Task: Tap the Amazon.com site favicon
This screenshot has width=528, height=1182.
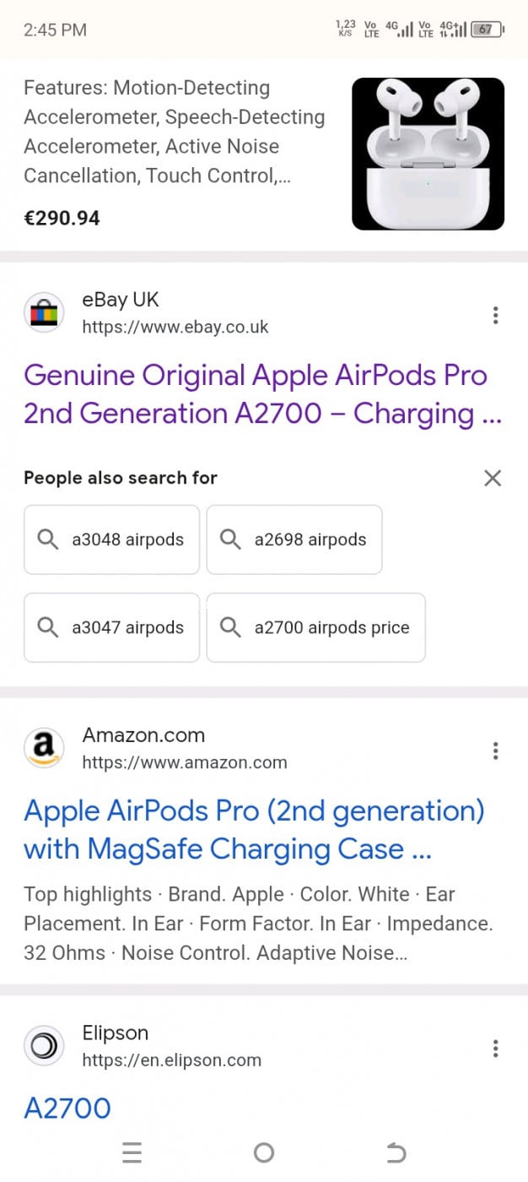Action: coord(44,749)
